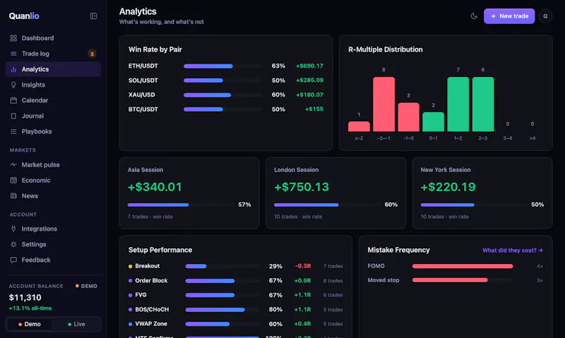565x338 pixels.
Task: Click the 1–2 green histogram bar
Action: (458, 104)
